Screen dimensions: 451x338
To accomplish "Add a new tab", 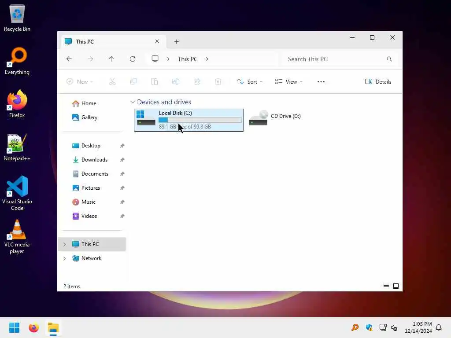I will point(177,42).
